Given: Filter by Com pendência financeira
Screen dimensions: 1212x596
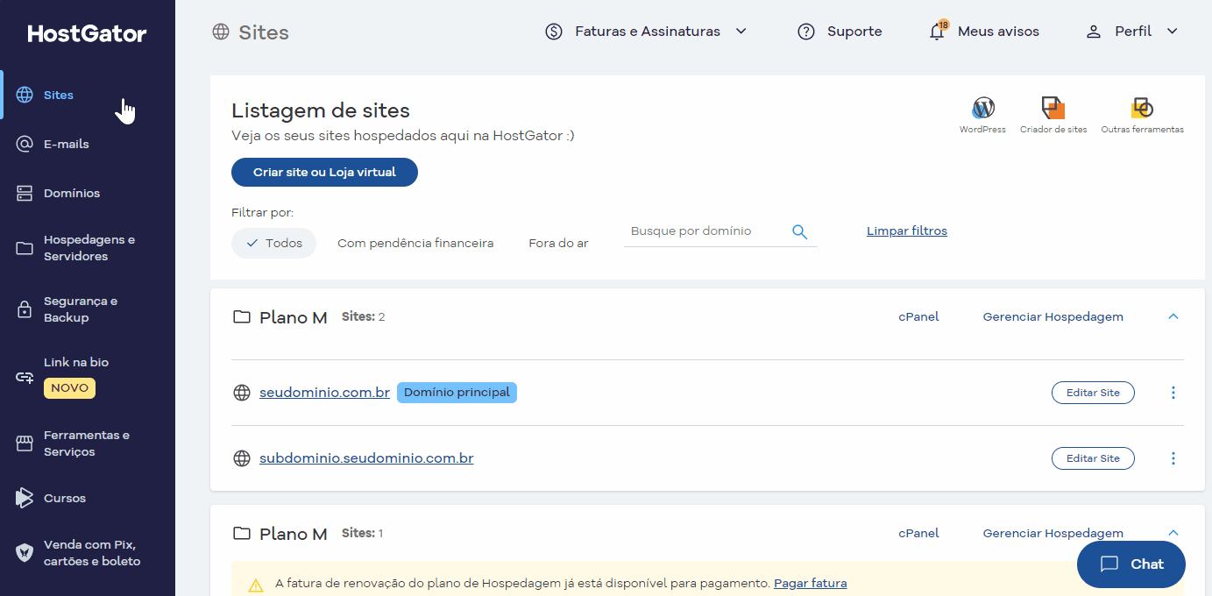Looking at the screenshot, I should coord(415,243).
